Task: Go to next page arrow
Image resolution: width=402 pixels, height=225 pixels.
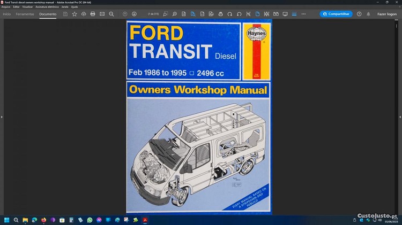Action: pos(134,14)
